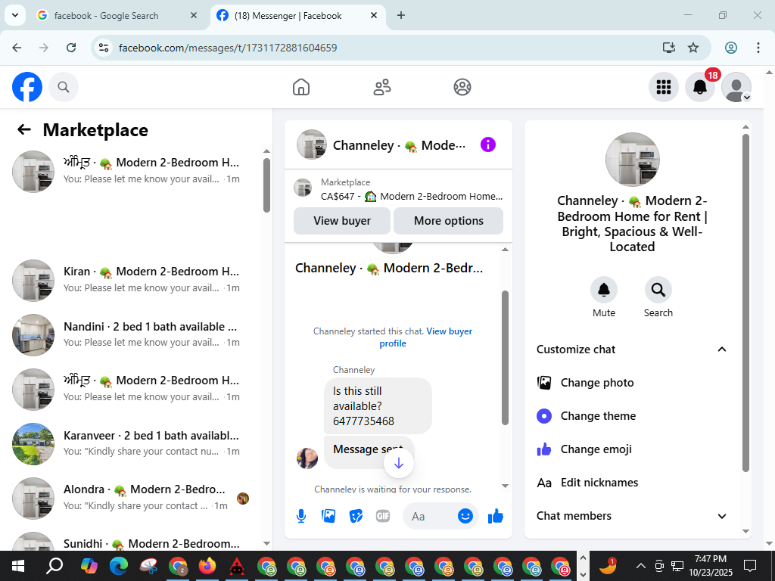The height and width of the screenshot is (581, 775).
Task: Open the Groups icon in top navigation
Action: tap(462, 87)
